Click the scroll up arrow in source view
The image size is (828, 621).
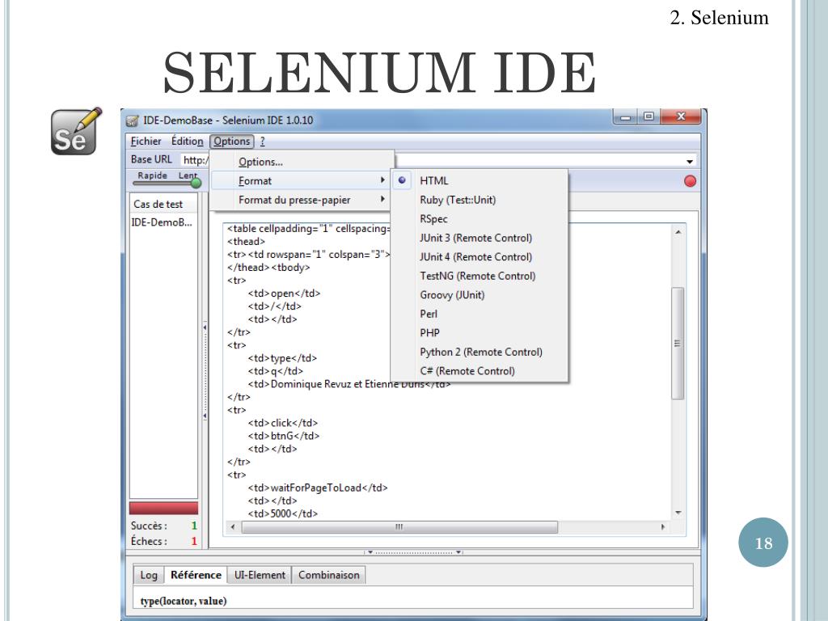coord(678,231)
